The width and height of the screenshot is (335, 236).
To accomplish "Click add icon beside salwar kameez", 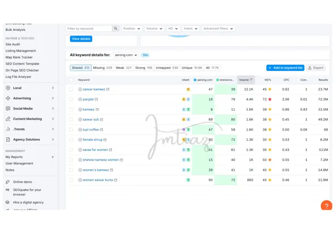I will click(x=80, y=89).
